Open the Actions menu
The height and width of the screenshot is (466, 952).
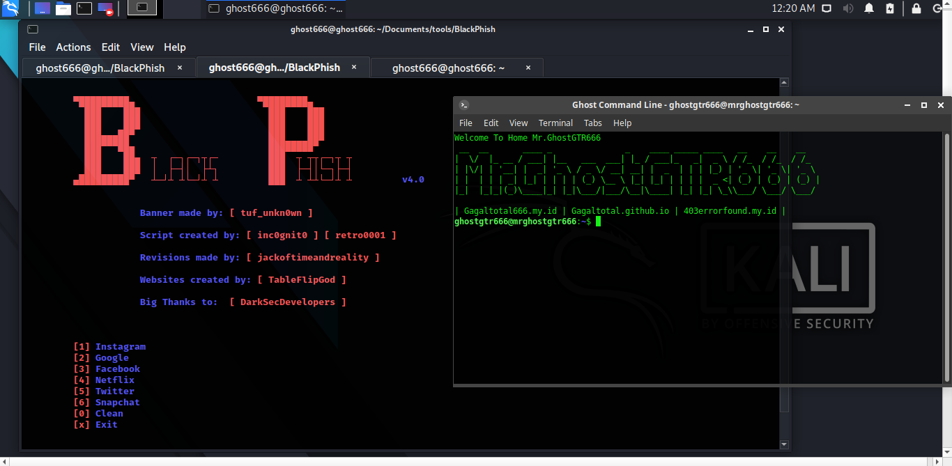click(73, 47)
